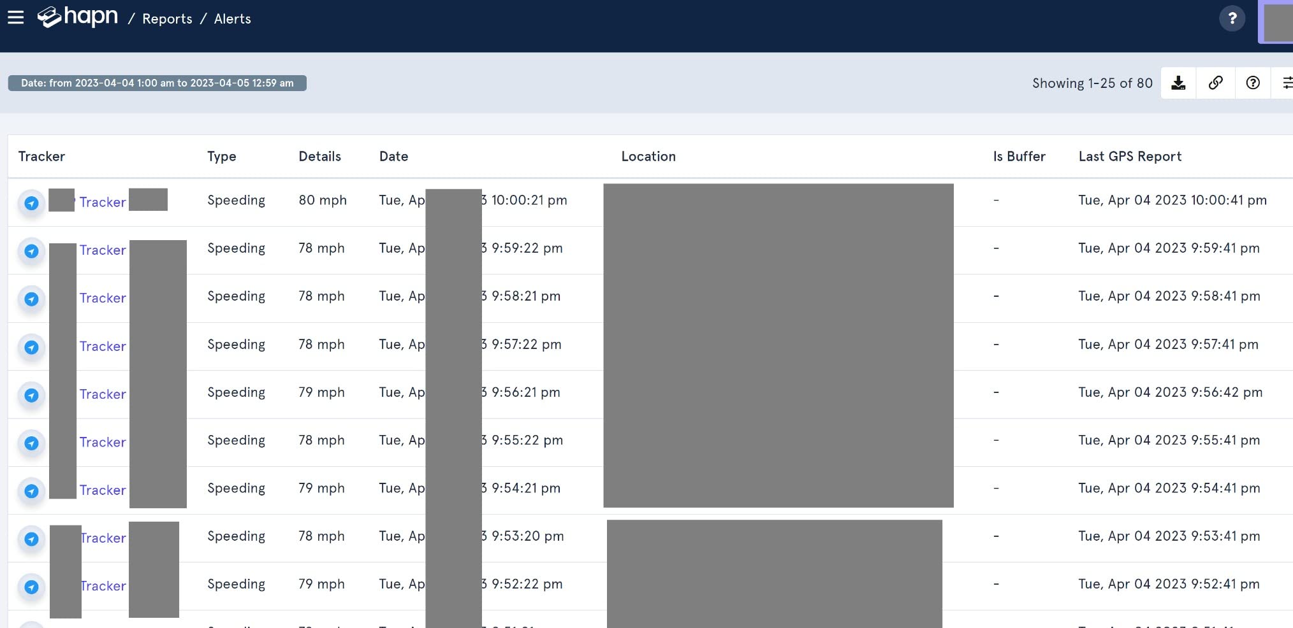Open Tracker link in 9:56:21 pm row
Image resolution: width=1293 pixels, height=628 pixels.
pyautogui.click(x=103, y=394)
